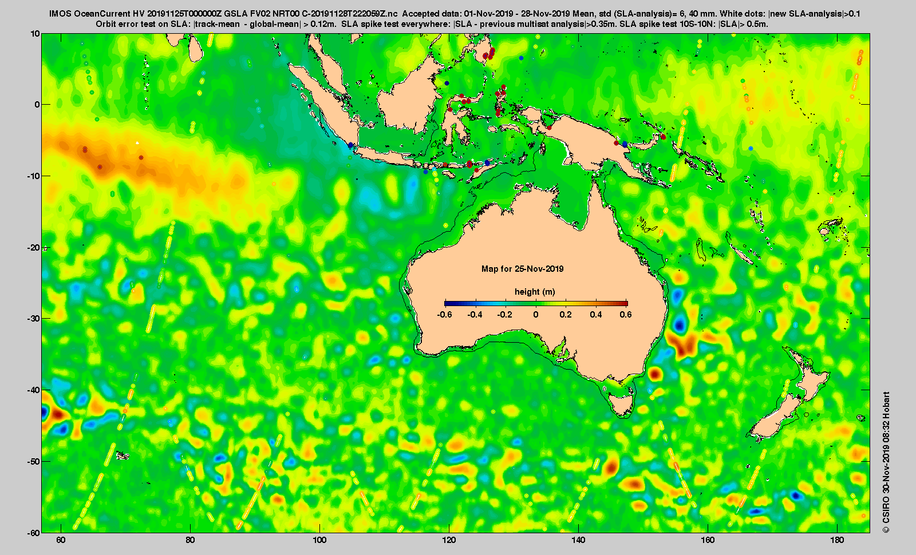Click latitude axis label 10
The image size is (916, 555).
click(35, 34)
